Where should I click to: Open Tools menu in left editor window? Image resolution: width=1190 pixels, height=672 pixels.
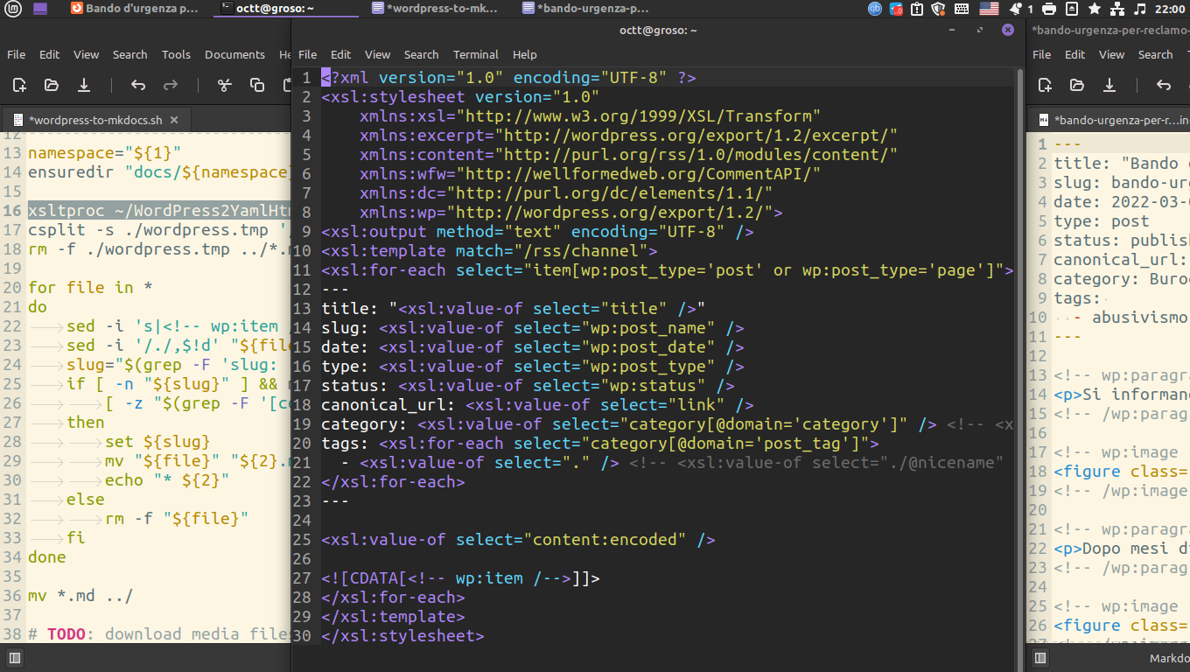(176, 54)
